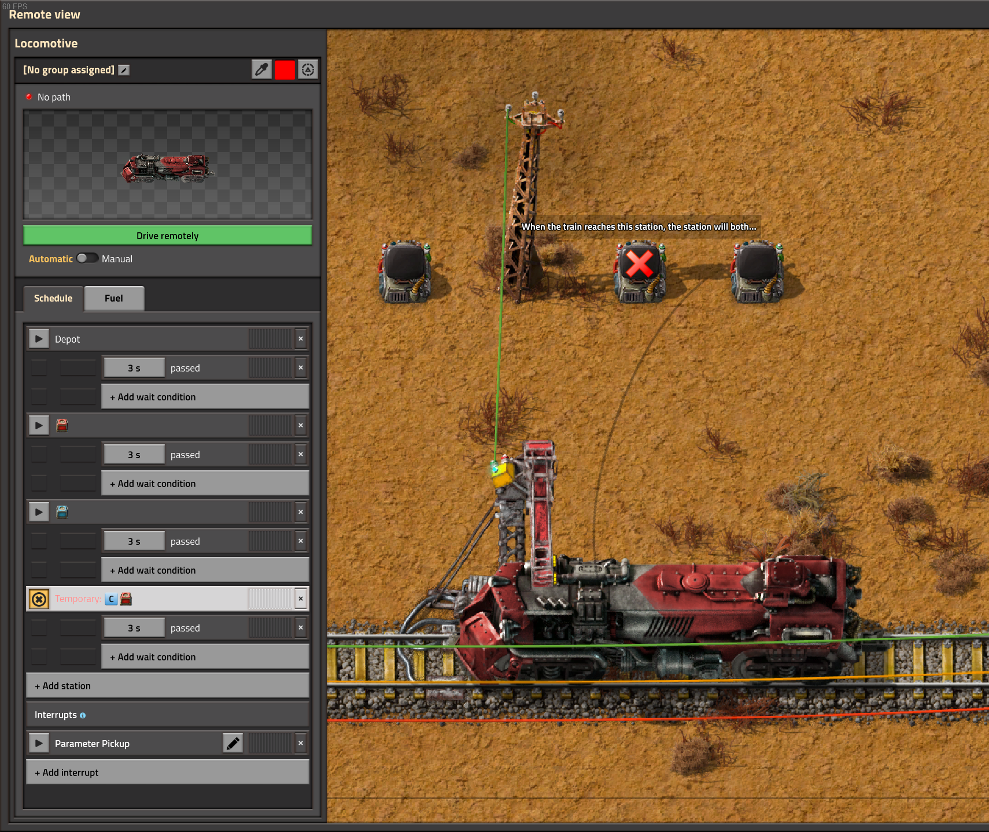
Task: Edit the train group name pencil icon
Action: (124, 70)
